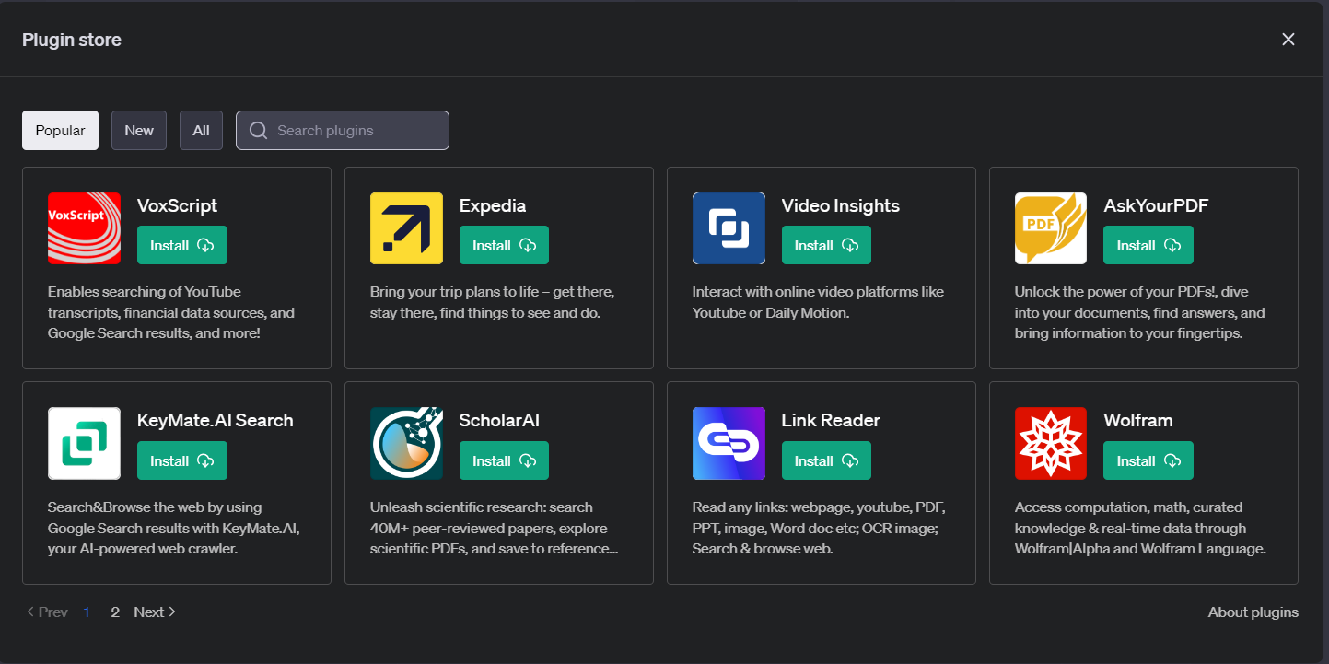Click the AskYourPDF title text

(x=1156, y=205)
